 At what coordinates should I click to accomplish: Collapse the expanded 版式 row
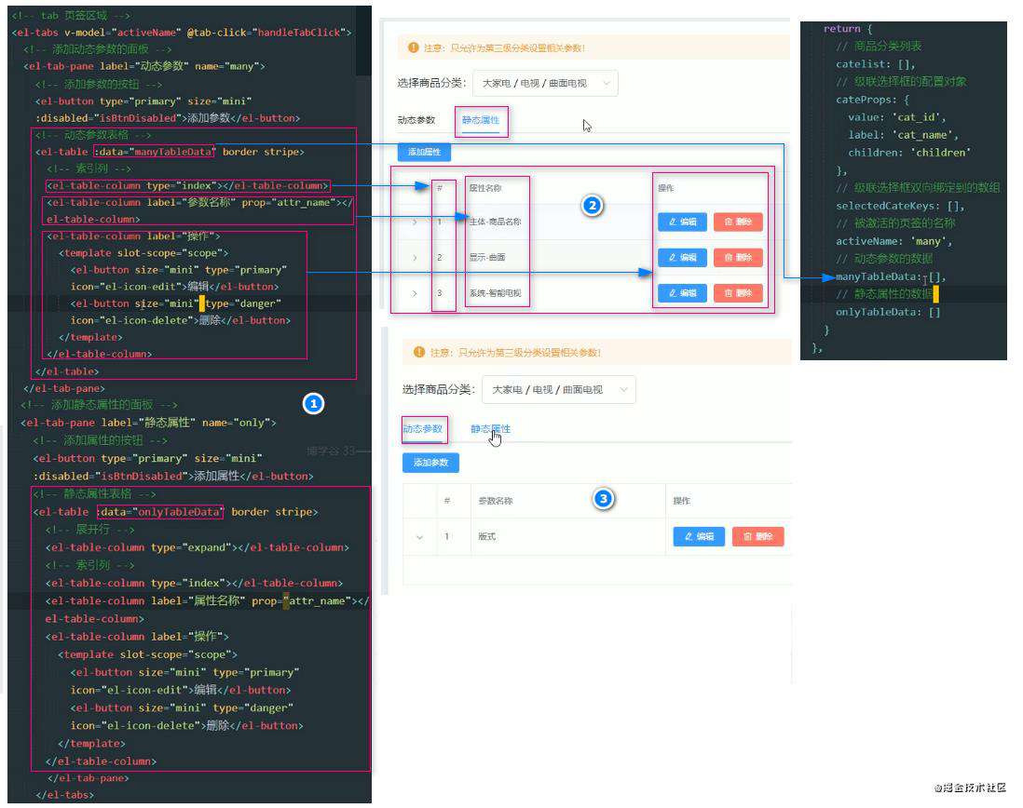(419, 537)
